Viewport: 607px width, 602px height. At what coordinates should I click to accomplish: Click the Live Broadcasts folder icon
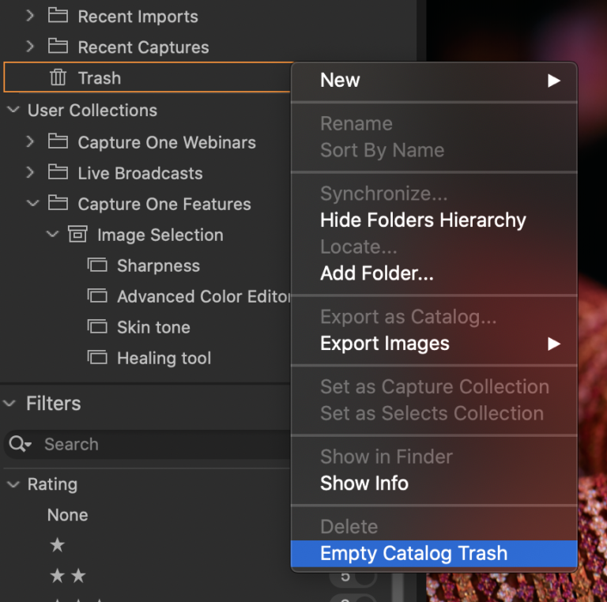coord(58,173)
